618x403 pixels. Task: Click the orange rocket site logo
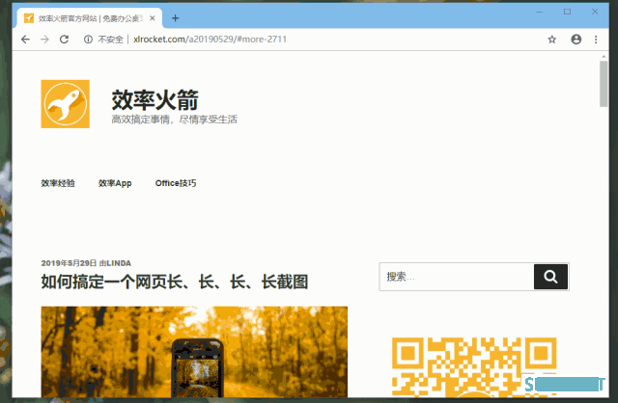(x=65, y=104)
